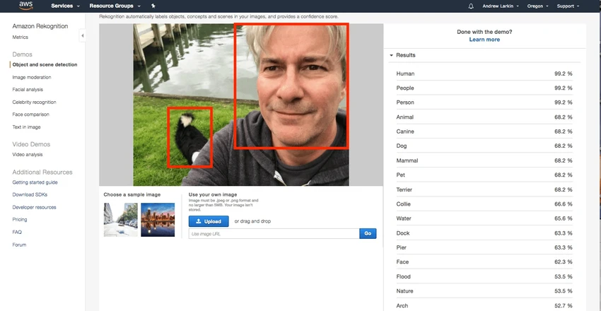Choose the city skyline sample image
601x311 pixels.
pos(158,220)
